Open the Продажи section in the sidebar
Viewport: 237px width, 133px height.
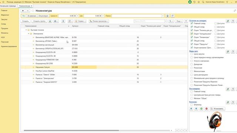(x=4, y=28)
